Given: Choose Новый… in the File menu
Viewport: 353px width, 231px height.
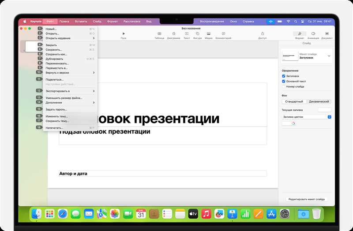Looking at the screenshot, I should pyautogui.click(x=70, y=29).
